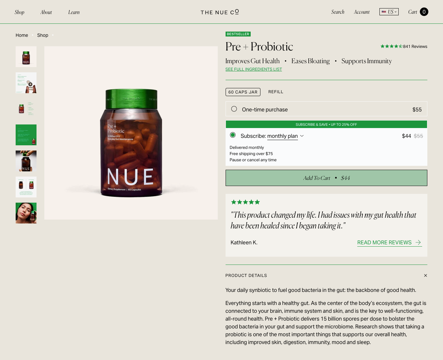Open the Learn menu in header
Viewport: 443px width, 360px height.
click(74, 12)
